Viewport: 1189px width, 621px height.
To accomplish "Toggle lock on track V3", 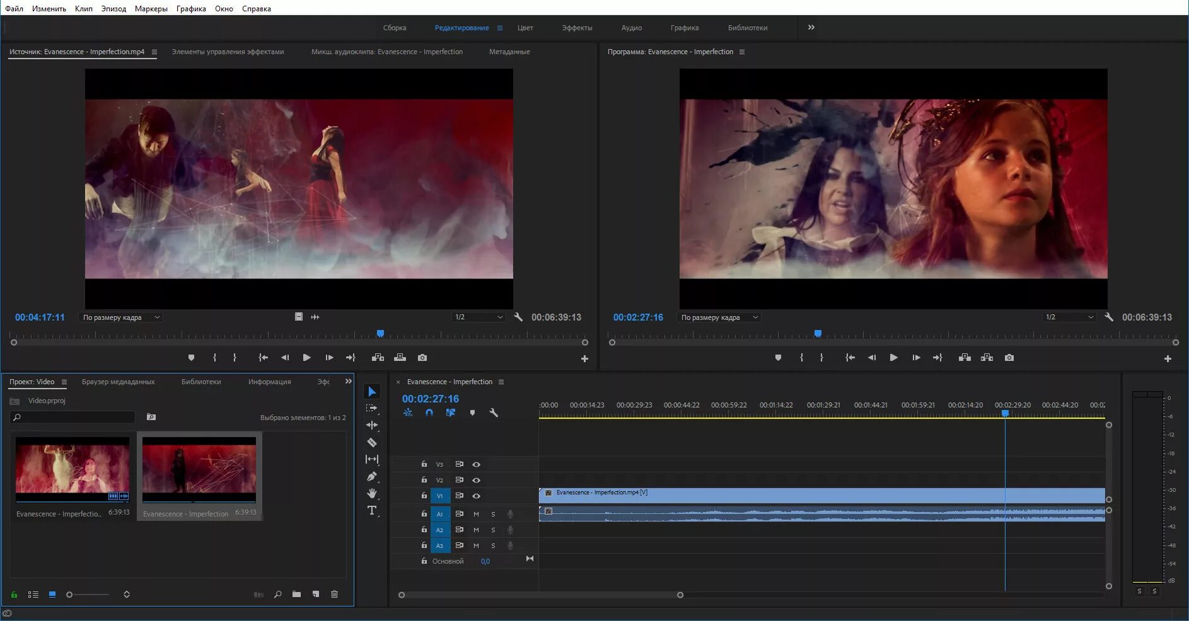I will [424, 464].
